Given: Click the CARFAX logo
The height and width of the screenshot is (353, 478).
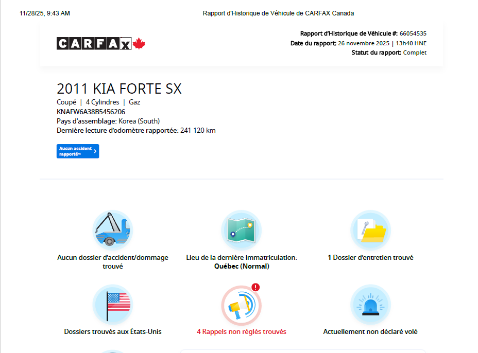Looking at the screenshot, I should coord(95,44).
